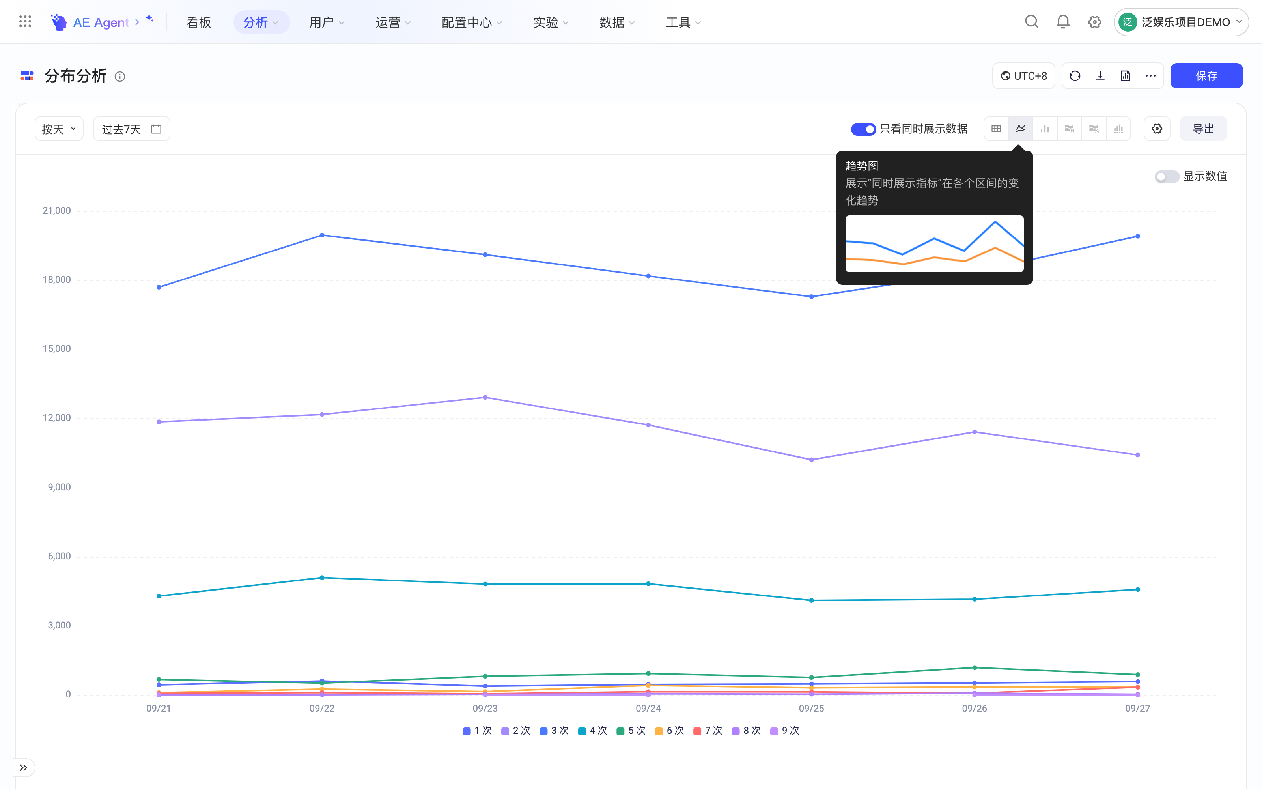This screenshot has height=789, width=1262.
Task: Toggle 只看同时展示数据 switch off
Action: pos(863,129)
